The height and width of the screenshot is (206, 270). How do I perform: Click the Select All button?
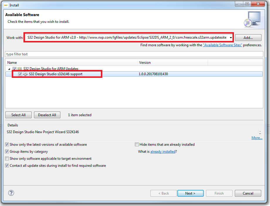tap(18, 115)
